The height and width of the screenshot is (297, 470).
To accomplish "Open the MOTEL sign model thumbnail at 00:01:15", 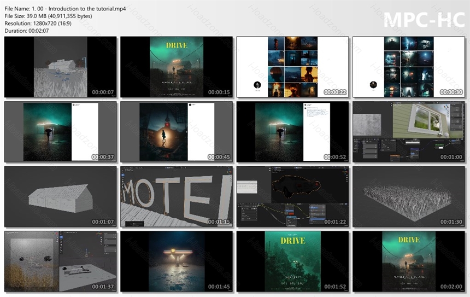I will (x=177, y=196).
